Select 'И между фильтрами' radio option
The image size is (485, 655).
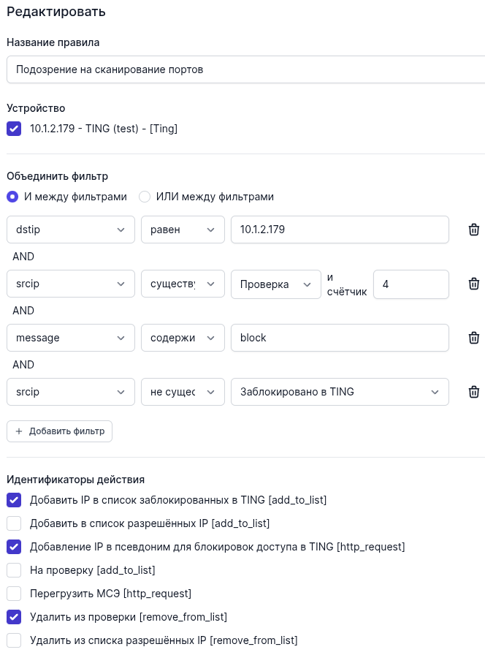[x=12, y=197]
